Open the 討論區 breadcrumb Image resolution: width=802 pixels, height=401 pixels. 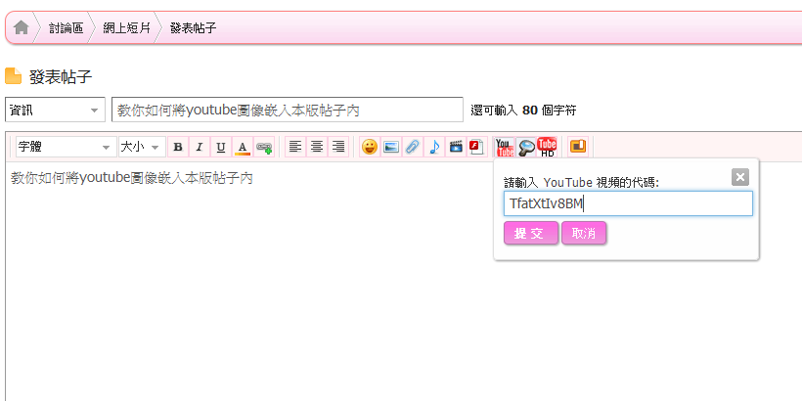tap(66, 27)
